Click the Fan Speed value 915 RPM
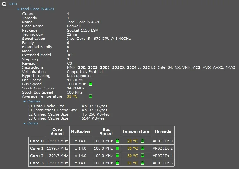The image size is (239, 169). coord(75,80)
